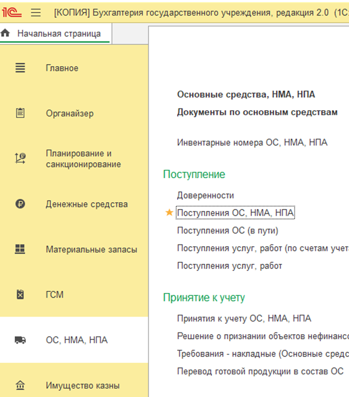Viewport: 349px width, 397px height.
Task: Click the Материальные запасы grid icon
Action: [x=20, y=249]
